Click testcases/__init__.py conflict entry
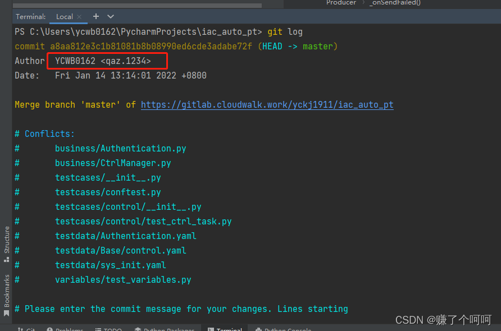501x331 pixels. (x=108, y=177)
